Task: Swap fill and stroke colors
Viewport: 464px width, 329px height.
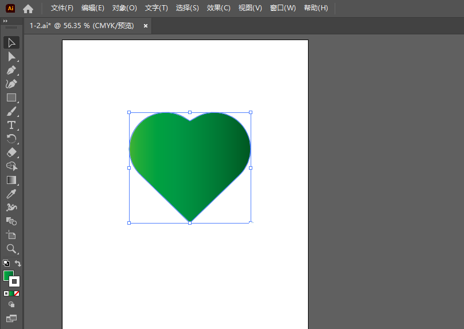Action: 18,264
